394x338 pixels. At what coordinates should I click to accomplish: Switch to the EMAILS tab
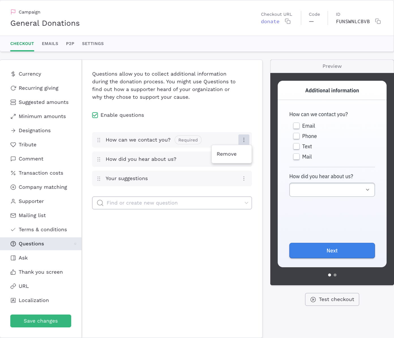coord(50,44)
